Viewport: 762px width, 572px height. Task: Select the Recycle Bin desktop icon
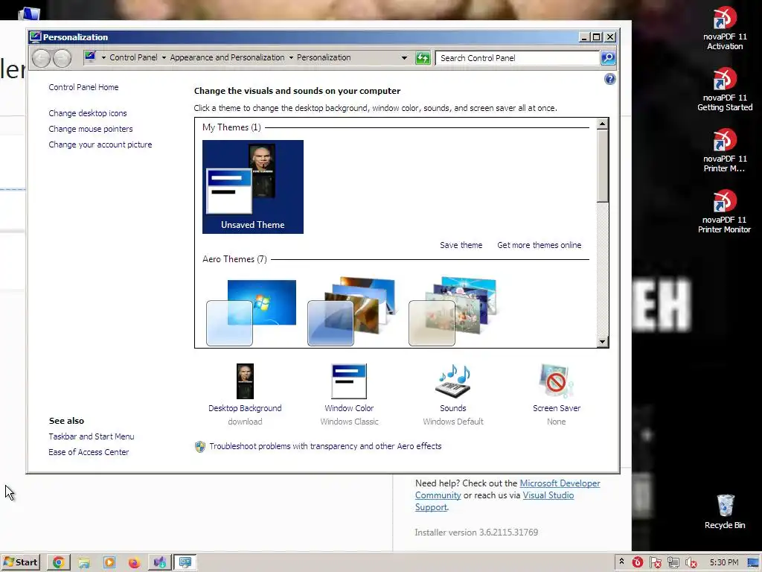[x=725, y=512]
